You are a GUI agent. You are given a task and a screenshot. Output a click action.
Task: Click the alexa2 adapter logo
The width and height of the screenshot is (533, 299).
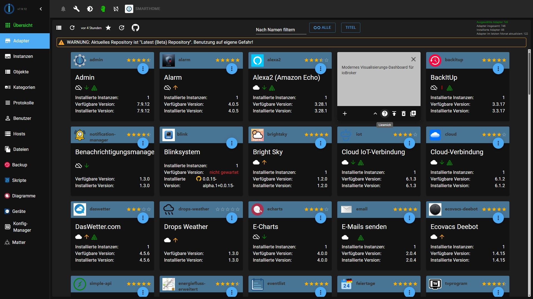pyautogui.click(x=257, y=60)
